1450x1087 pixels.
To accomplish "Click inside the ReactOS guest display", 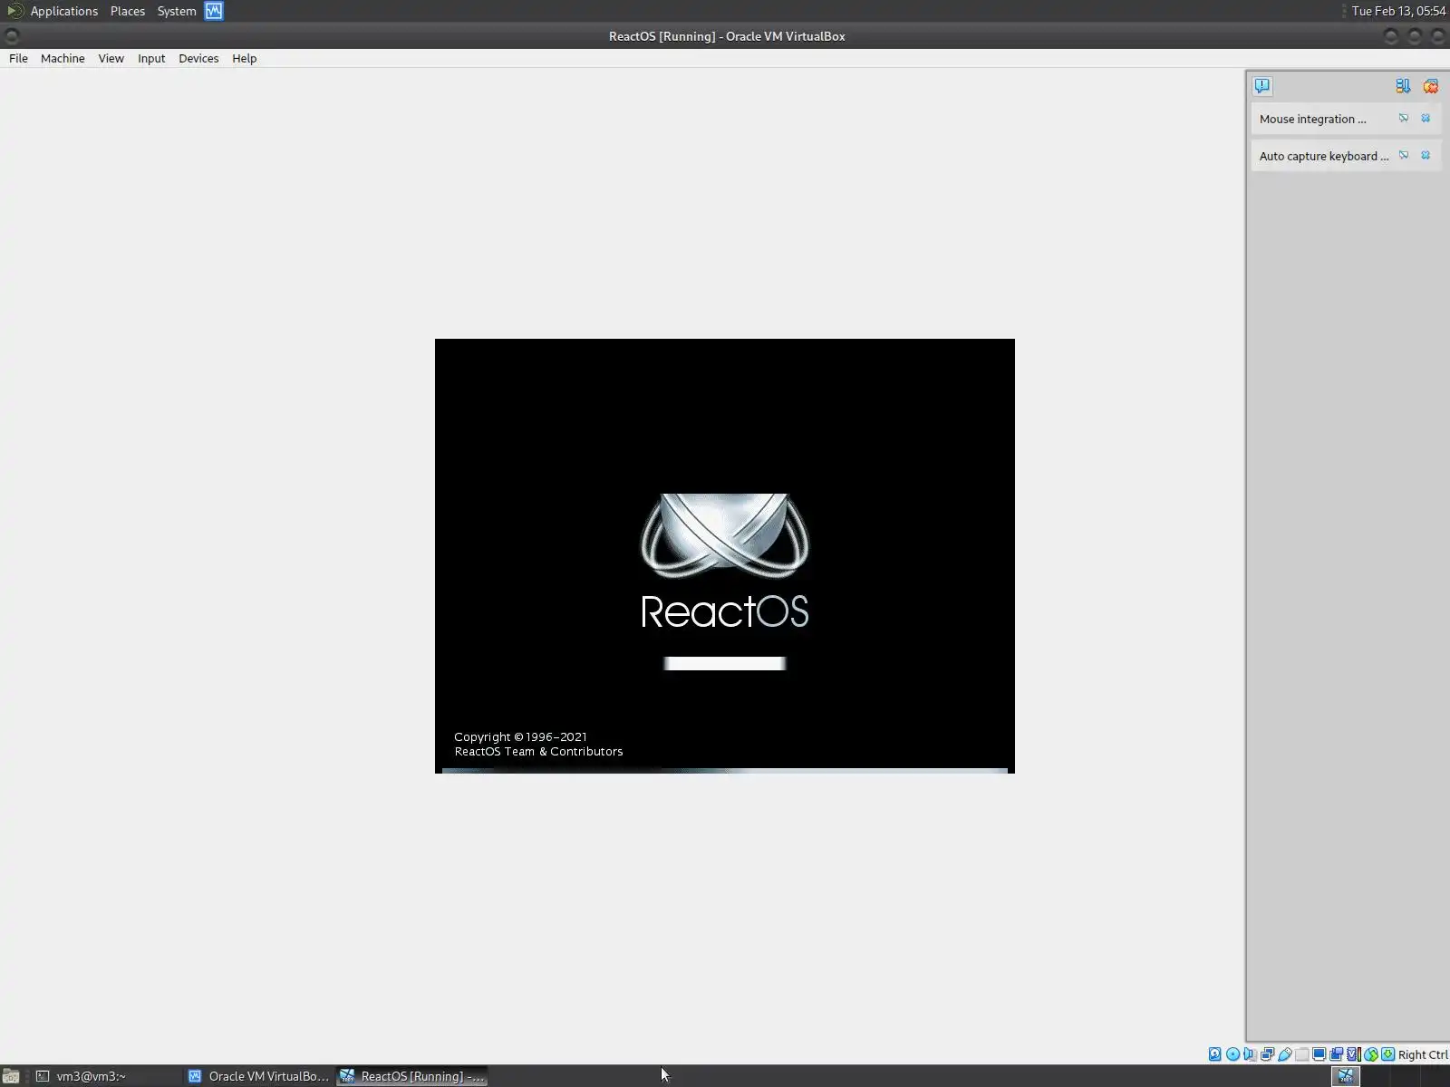I will point(725,556).
